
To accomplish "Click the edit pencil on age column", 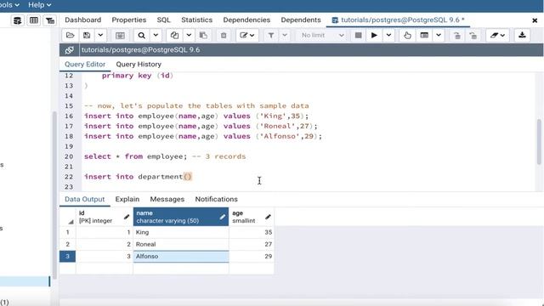I will point(268,218).
